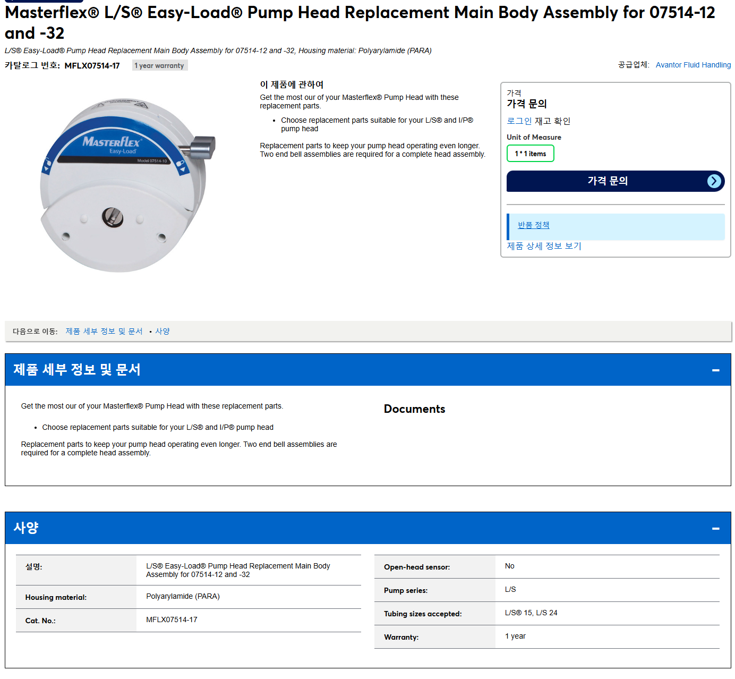Click the Open-head sensor value 'No'
The width and height of the screenshot is (735, 679).
click(x=510, y=566)
